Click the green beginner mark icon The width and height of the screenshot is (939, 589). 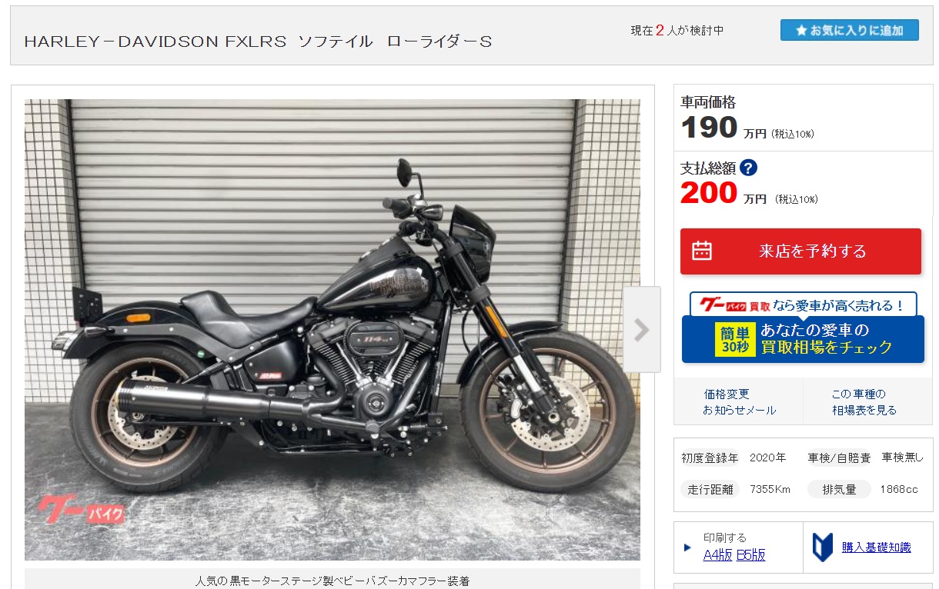[x=822, y=547]
